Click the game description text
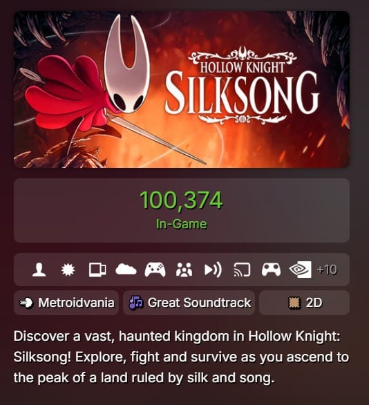This screenshot has width=369, height=405. point(181,357)
